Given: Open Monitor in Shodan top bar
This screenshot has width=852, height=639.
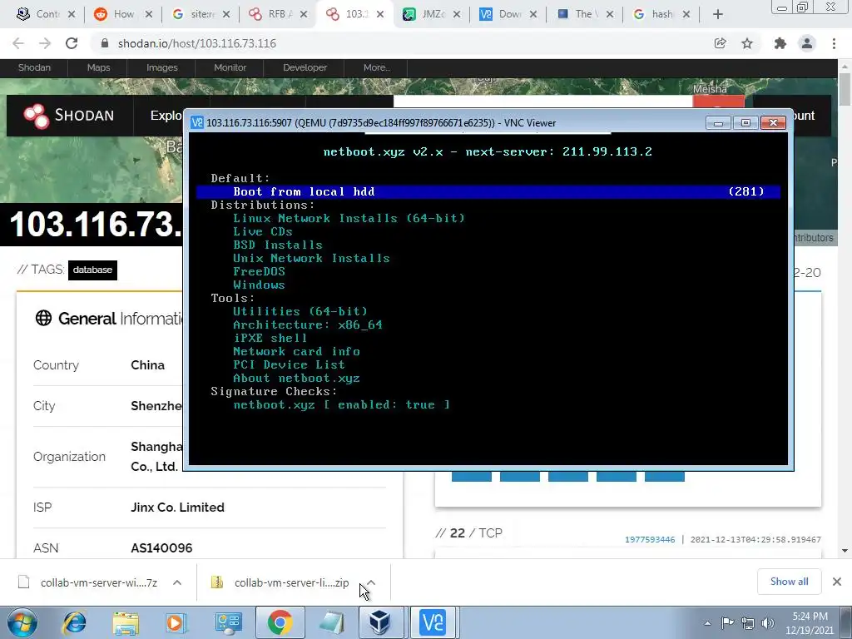Looking at the screenshot, I should click(230, 67).
